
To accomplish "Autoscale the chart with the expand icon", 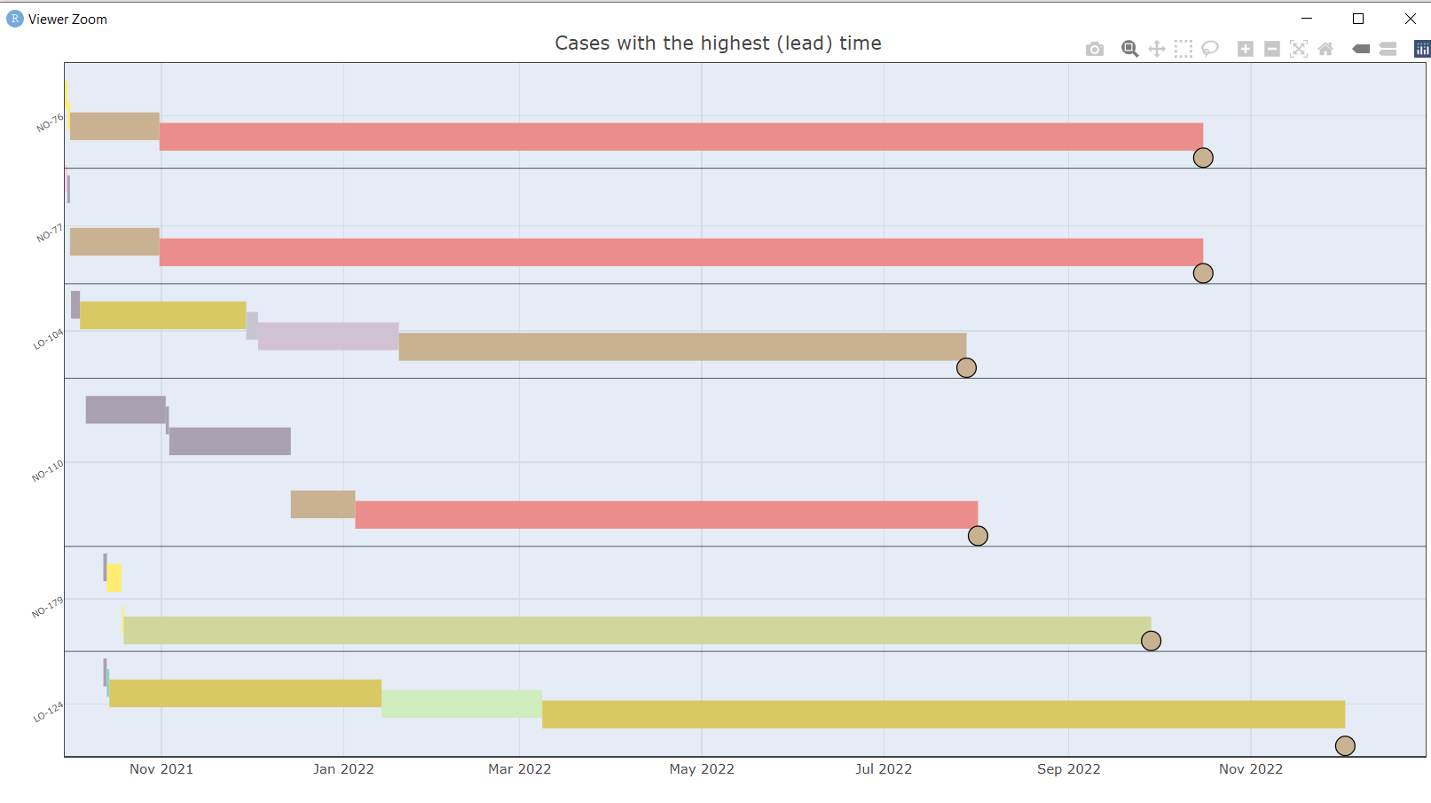I will point(1298,49).
